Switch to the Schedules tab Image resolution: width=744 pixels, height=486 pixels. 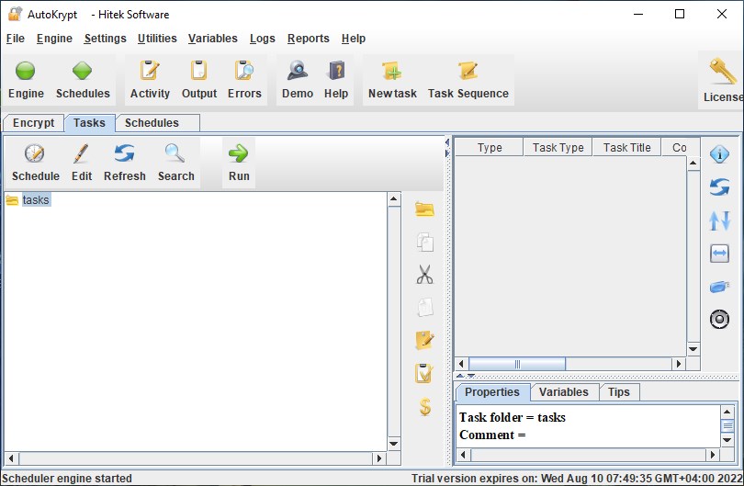(x=152, y=123)
